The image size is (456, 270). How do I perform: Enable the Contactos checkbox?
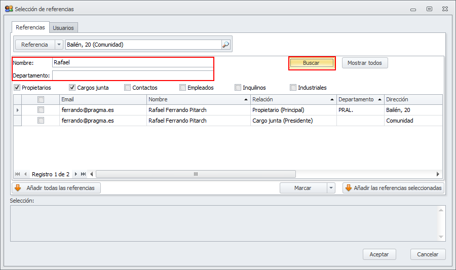click(127, 88)
